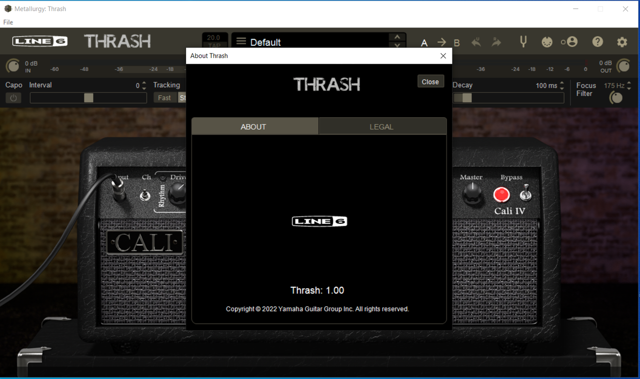Click the undo arrow icon
This screenshot has height=379, width=640.
[x=476, y=43]
